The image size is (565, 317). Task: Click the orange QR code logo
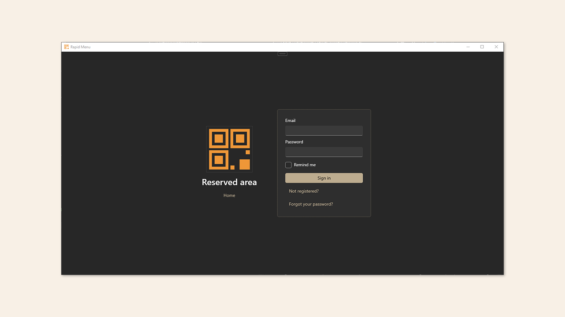point(229,149)
